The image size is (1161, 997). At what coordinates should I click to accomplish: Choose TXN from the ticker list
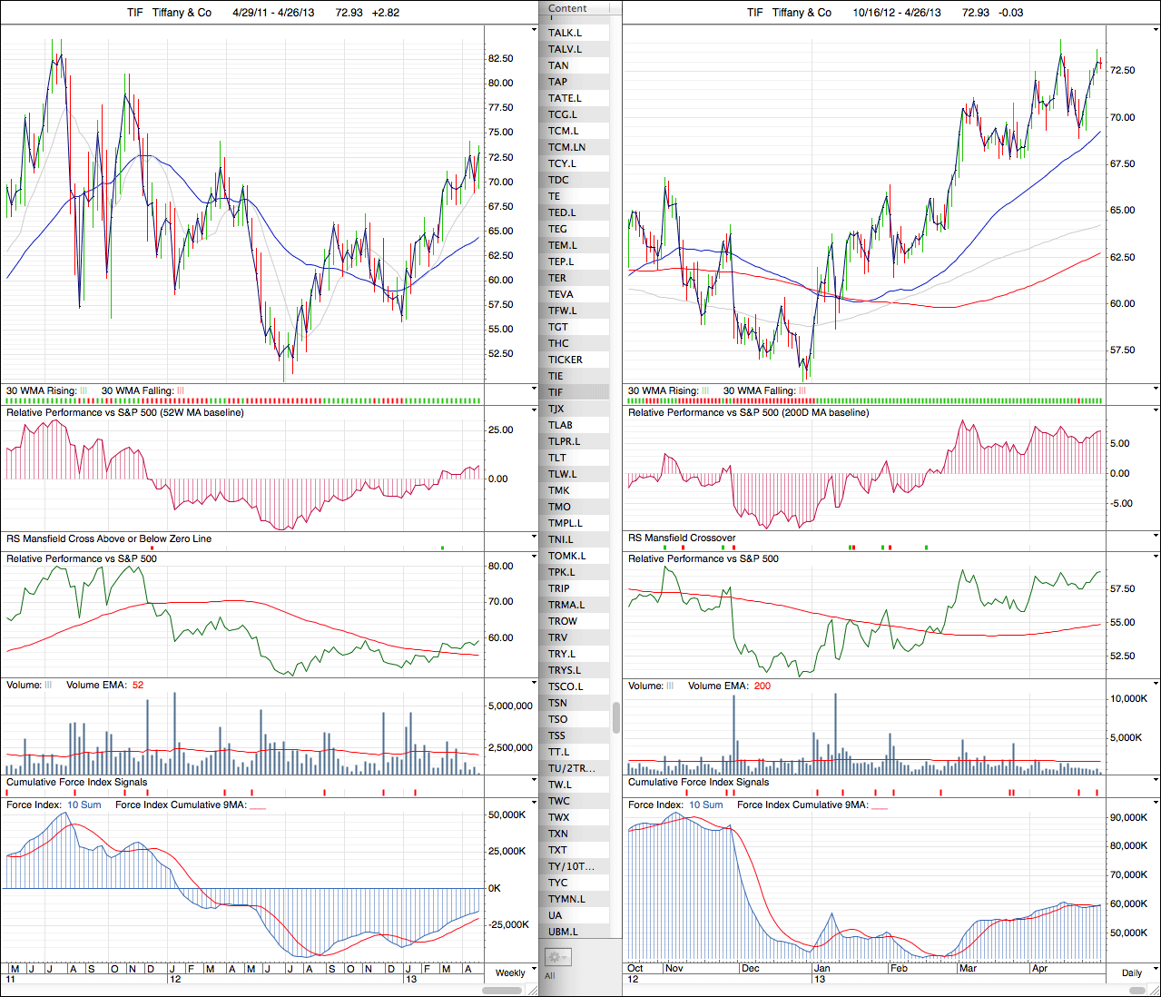(558, 834)
